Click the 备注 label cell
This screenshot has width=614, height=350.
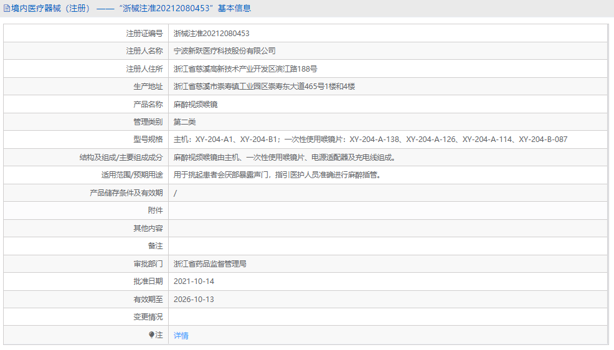pyautogui.click(x=86, y=246)
